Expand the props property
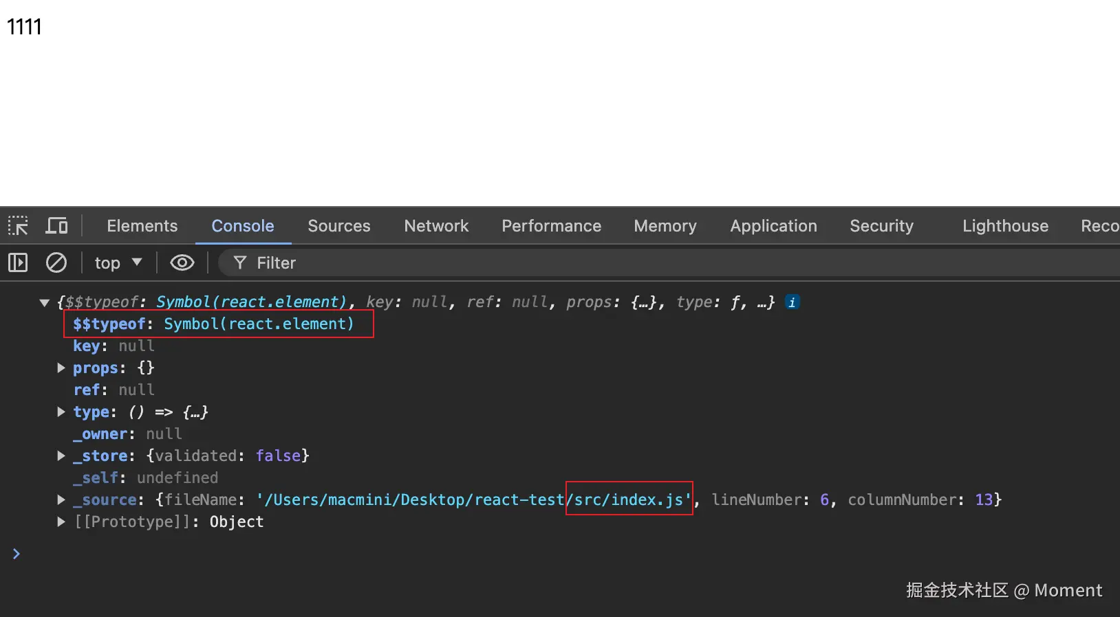1120x617 pixels. pos(61,368)
